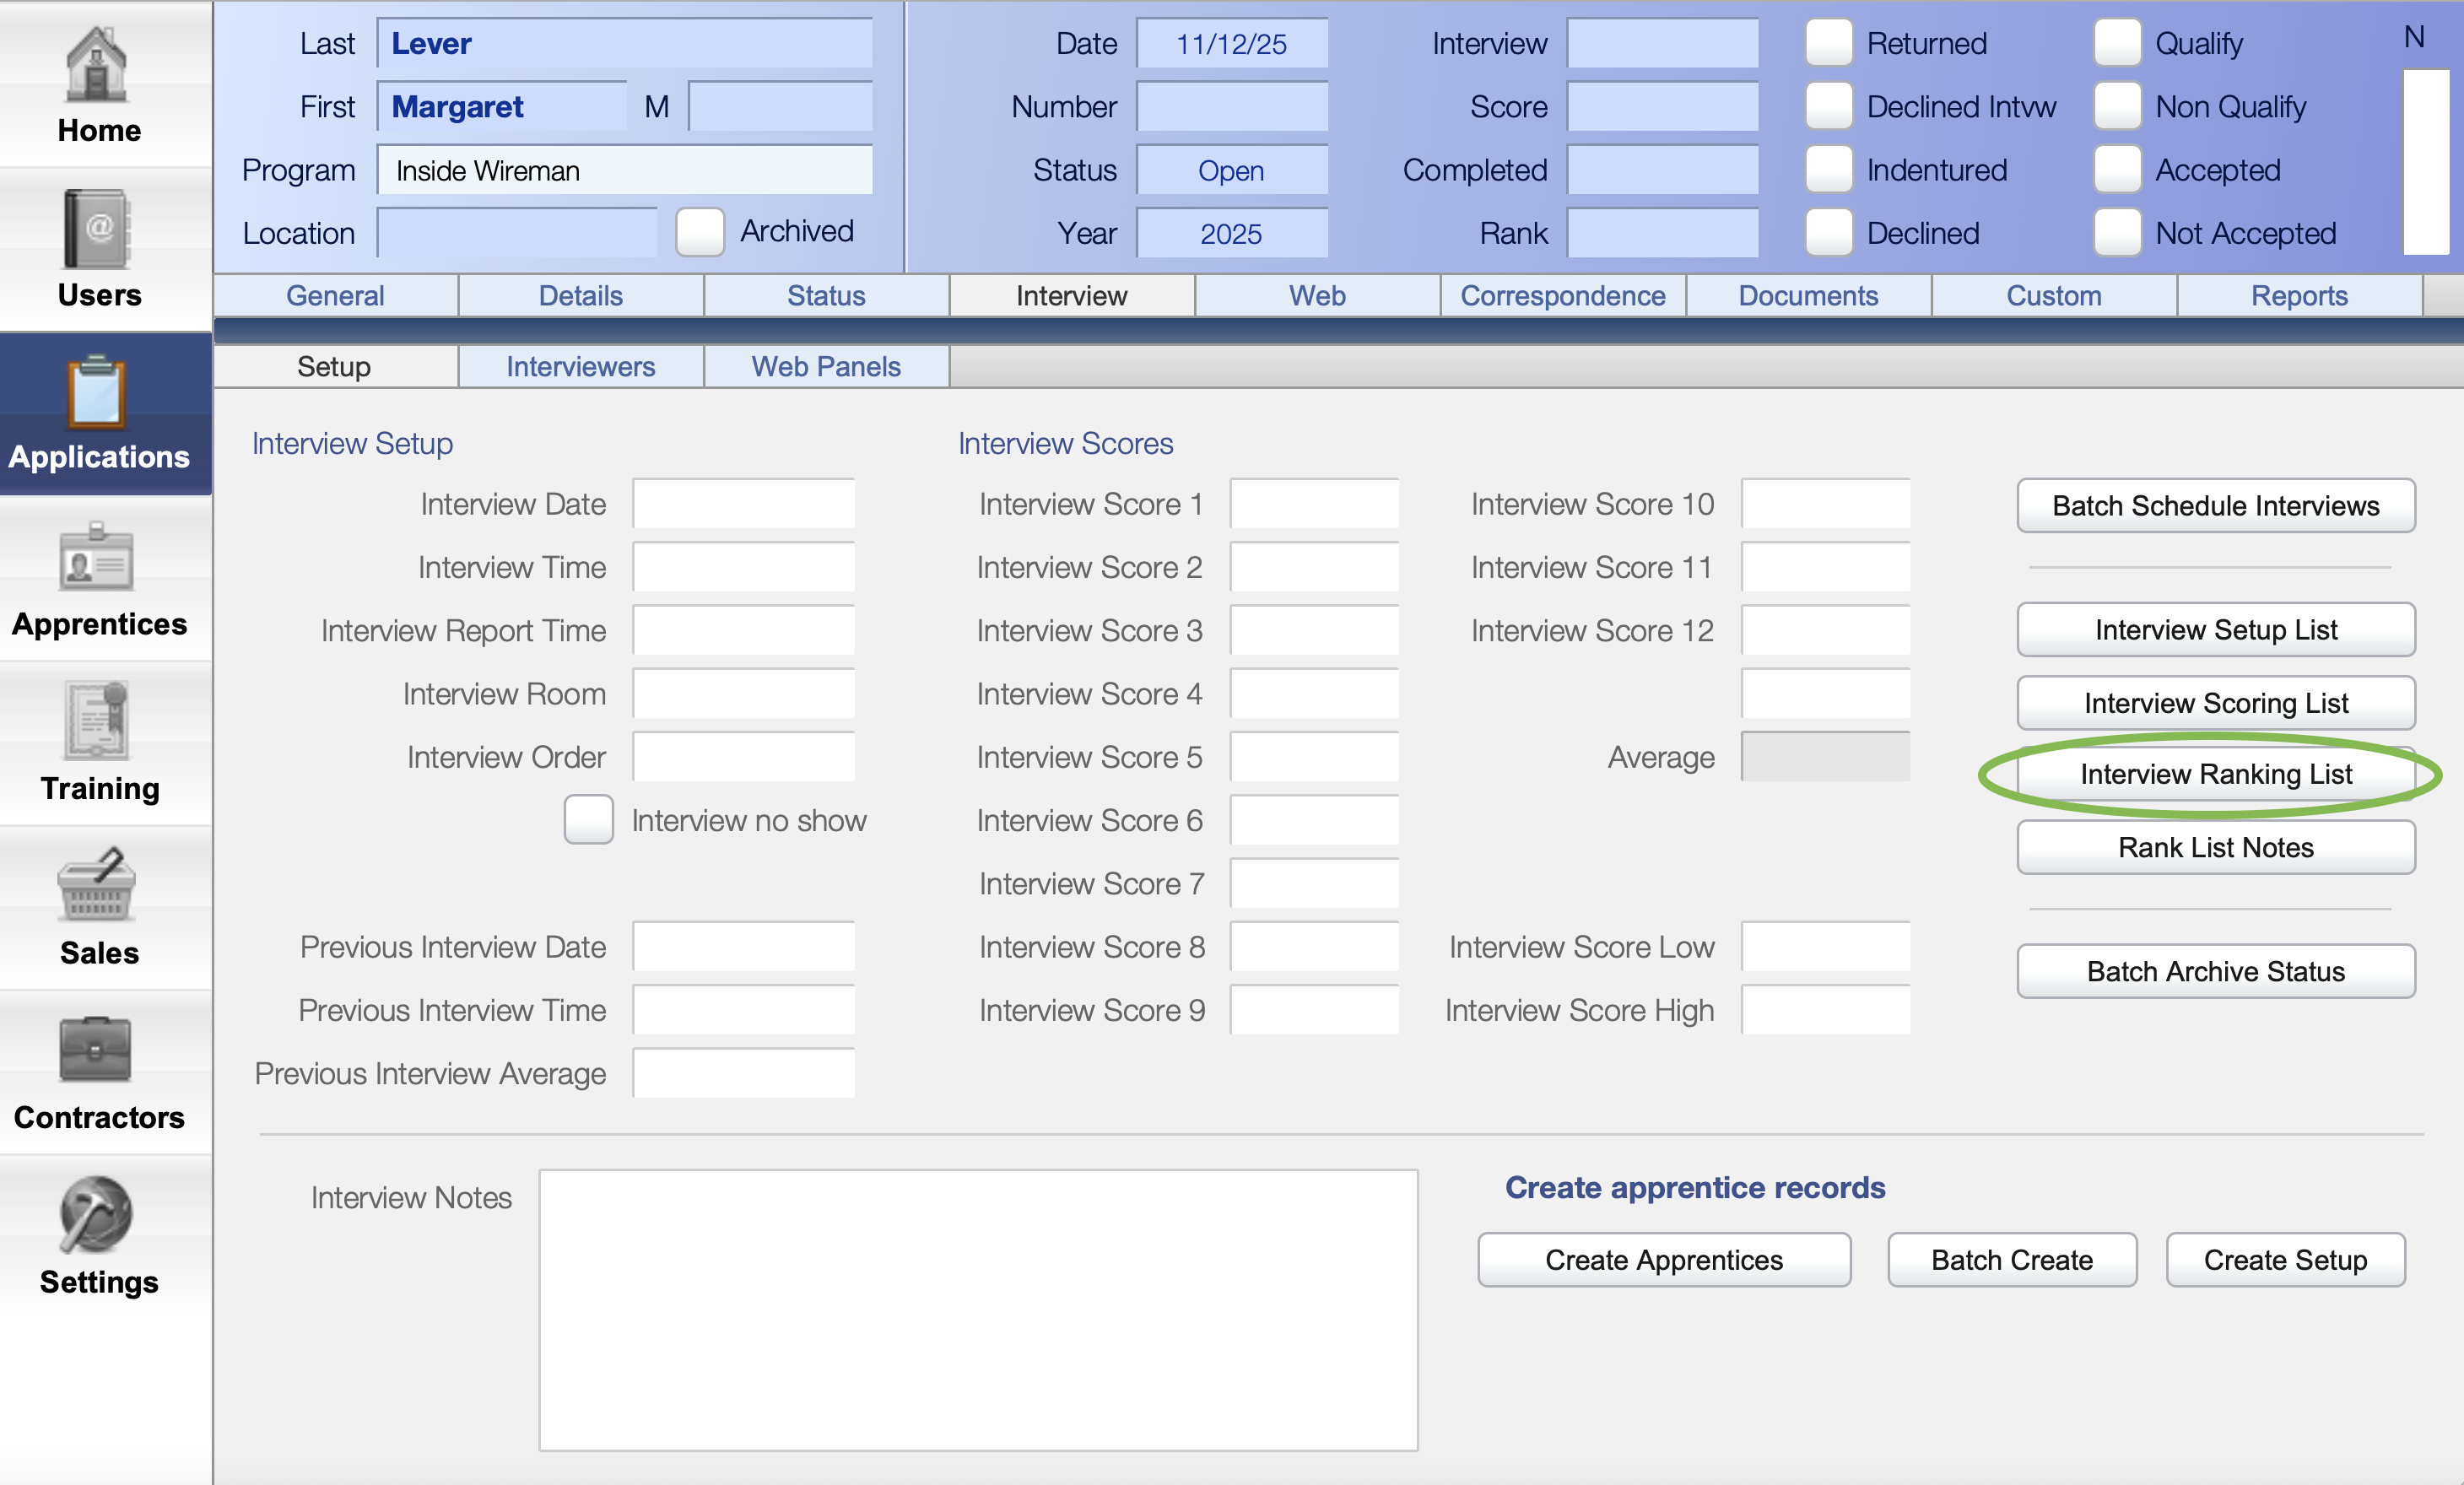This screenshot has height=1485, width=2464.
Task: Check the Indentured checkbox
Action: [x=1829, y=169]
